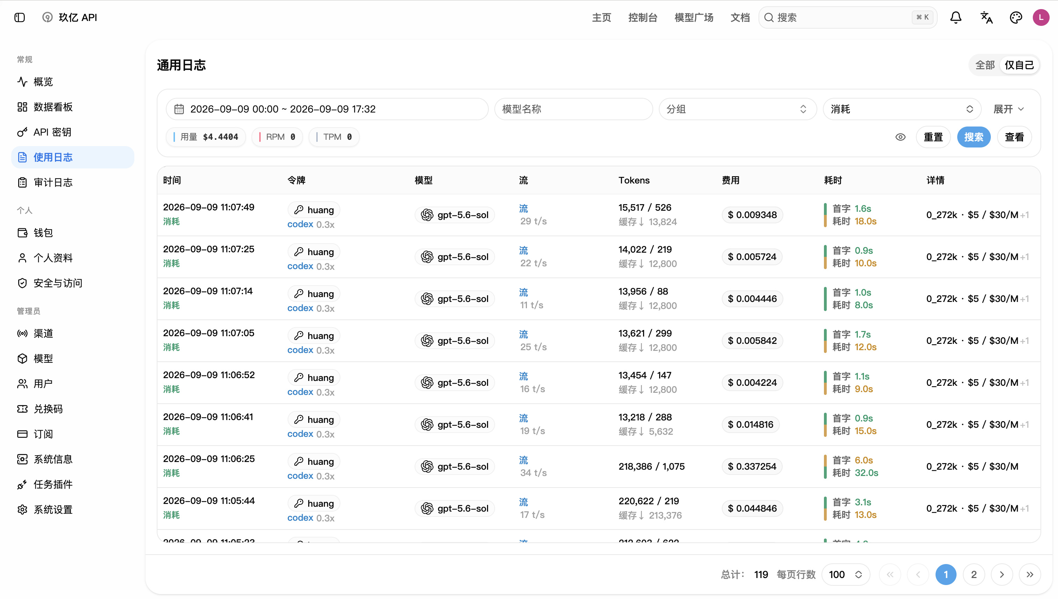Click the 玖亿 API logo

[x=70, y=17]
